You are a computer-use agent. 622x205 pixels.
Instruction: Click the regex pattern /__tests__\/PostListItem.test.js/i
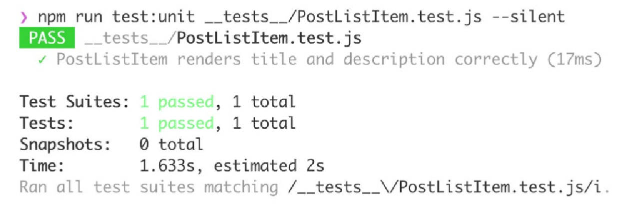coord(449,188)
